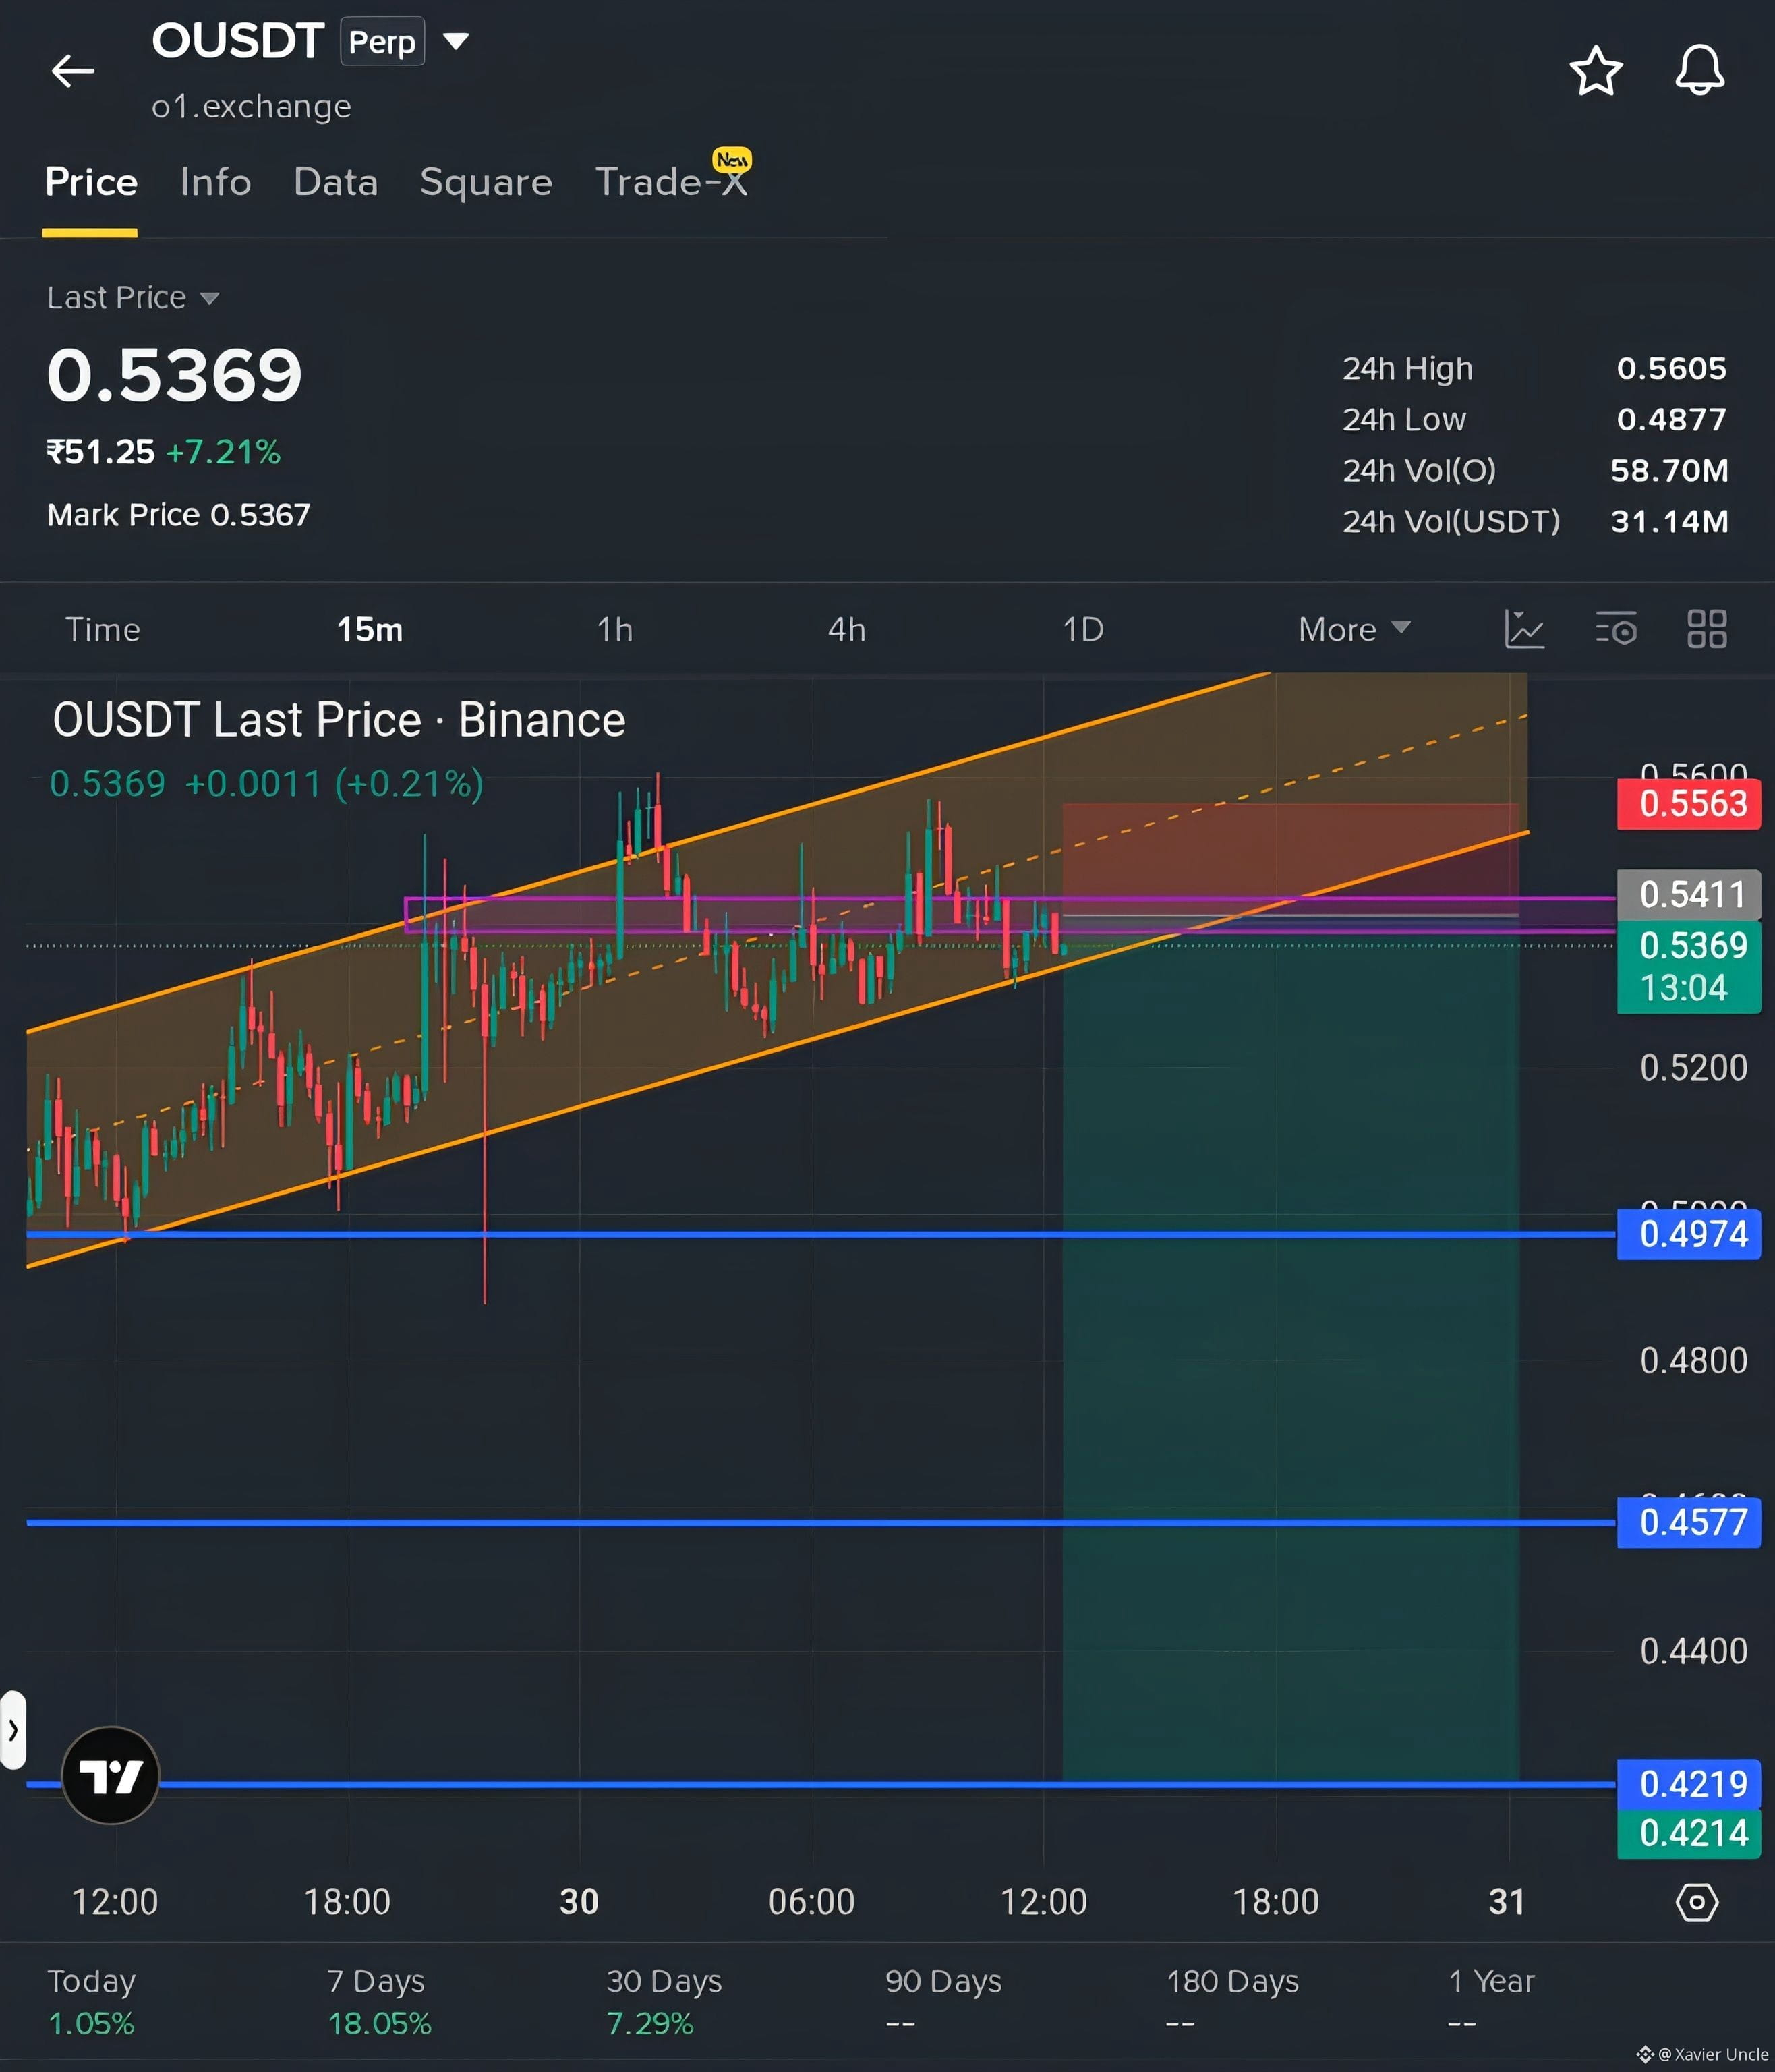Click the ₹51.25 converted price

100,452
